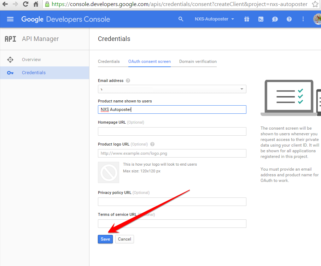Click the Homepage URL input field
The image size is (321, 266).
pyautogui.click(x=172, y=131)
